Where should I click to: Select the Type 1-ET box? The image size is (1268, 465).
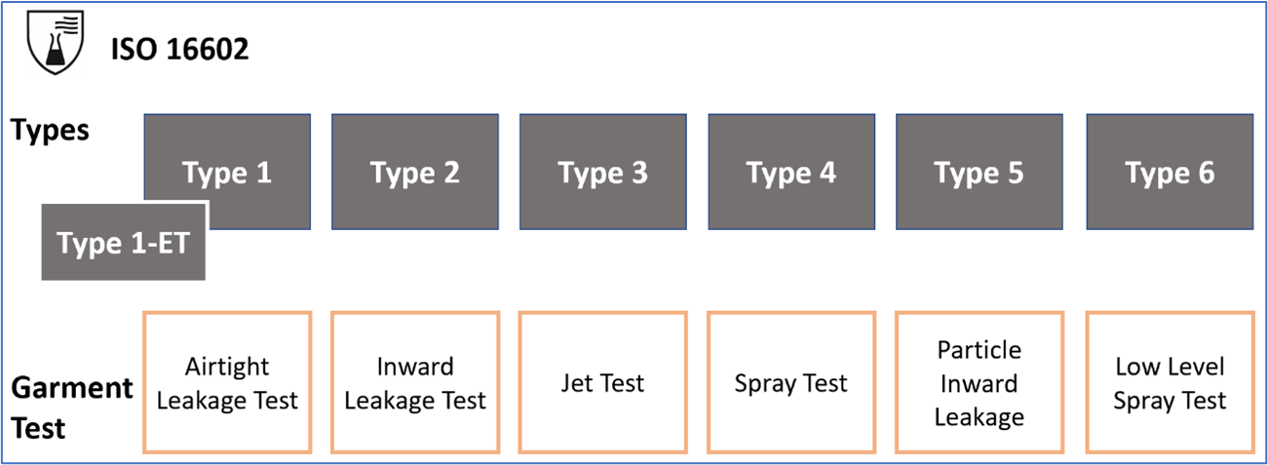tap(124, 242)
